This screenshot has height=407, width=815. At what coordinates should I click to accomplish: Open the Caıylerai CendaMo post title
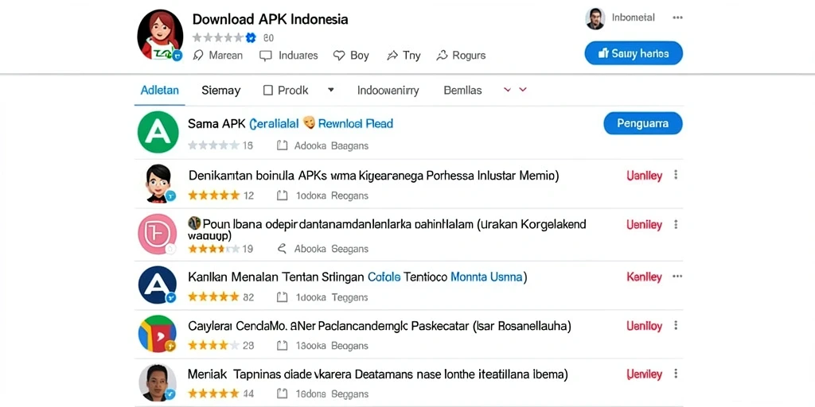point(380,327)
